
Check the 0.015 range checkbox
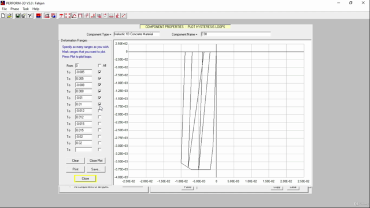99,129
